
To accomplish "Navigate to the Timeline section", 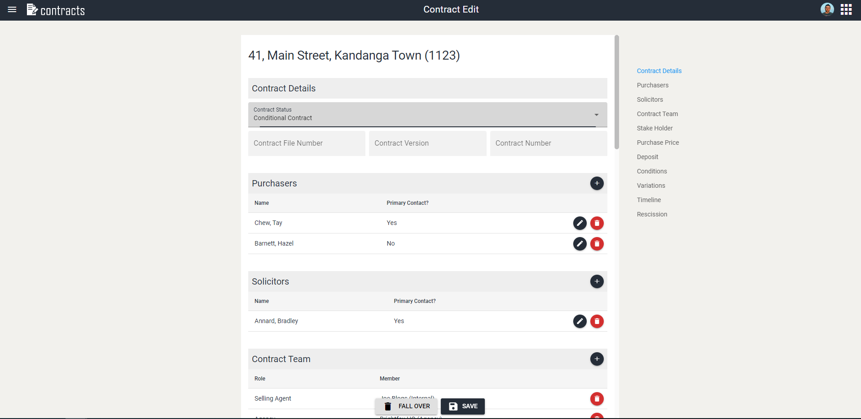I will tap(649, 200).
